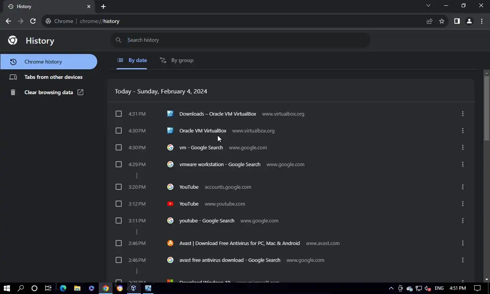Image resolution: width=490 pixels, height=294 pixels.
Task: Close the History tab
Action: 89,7
